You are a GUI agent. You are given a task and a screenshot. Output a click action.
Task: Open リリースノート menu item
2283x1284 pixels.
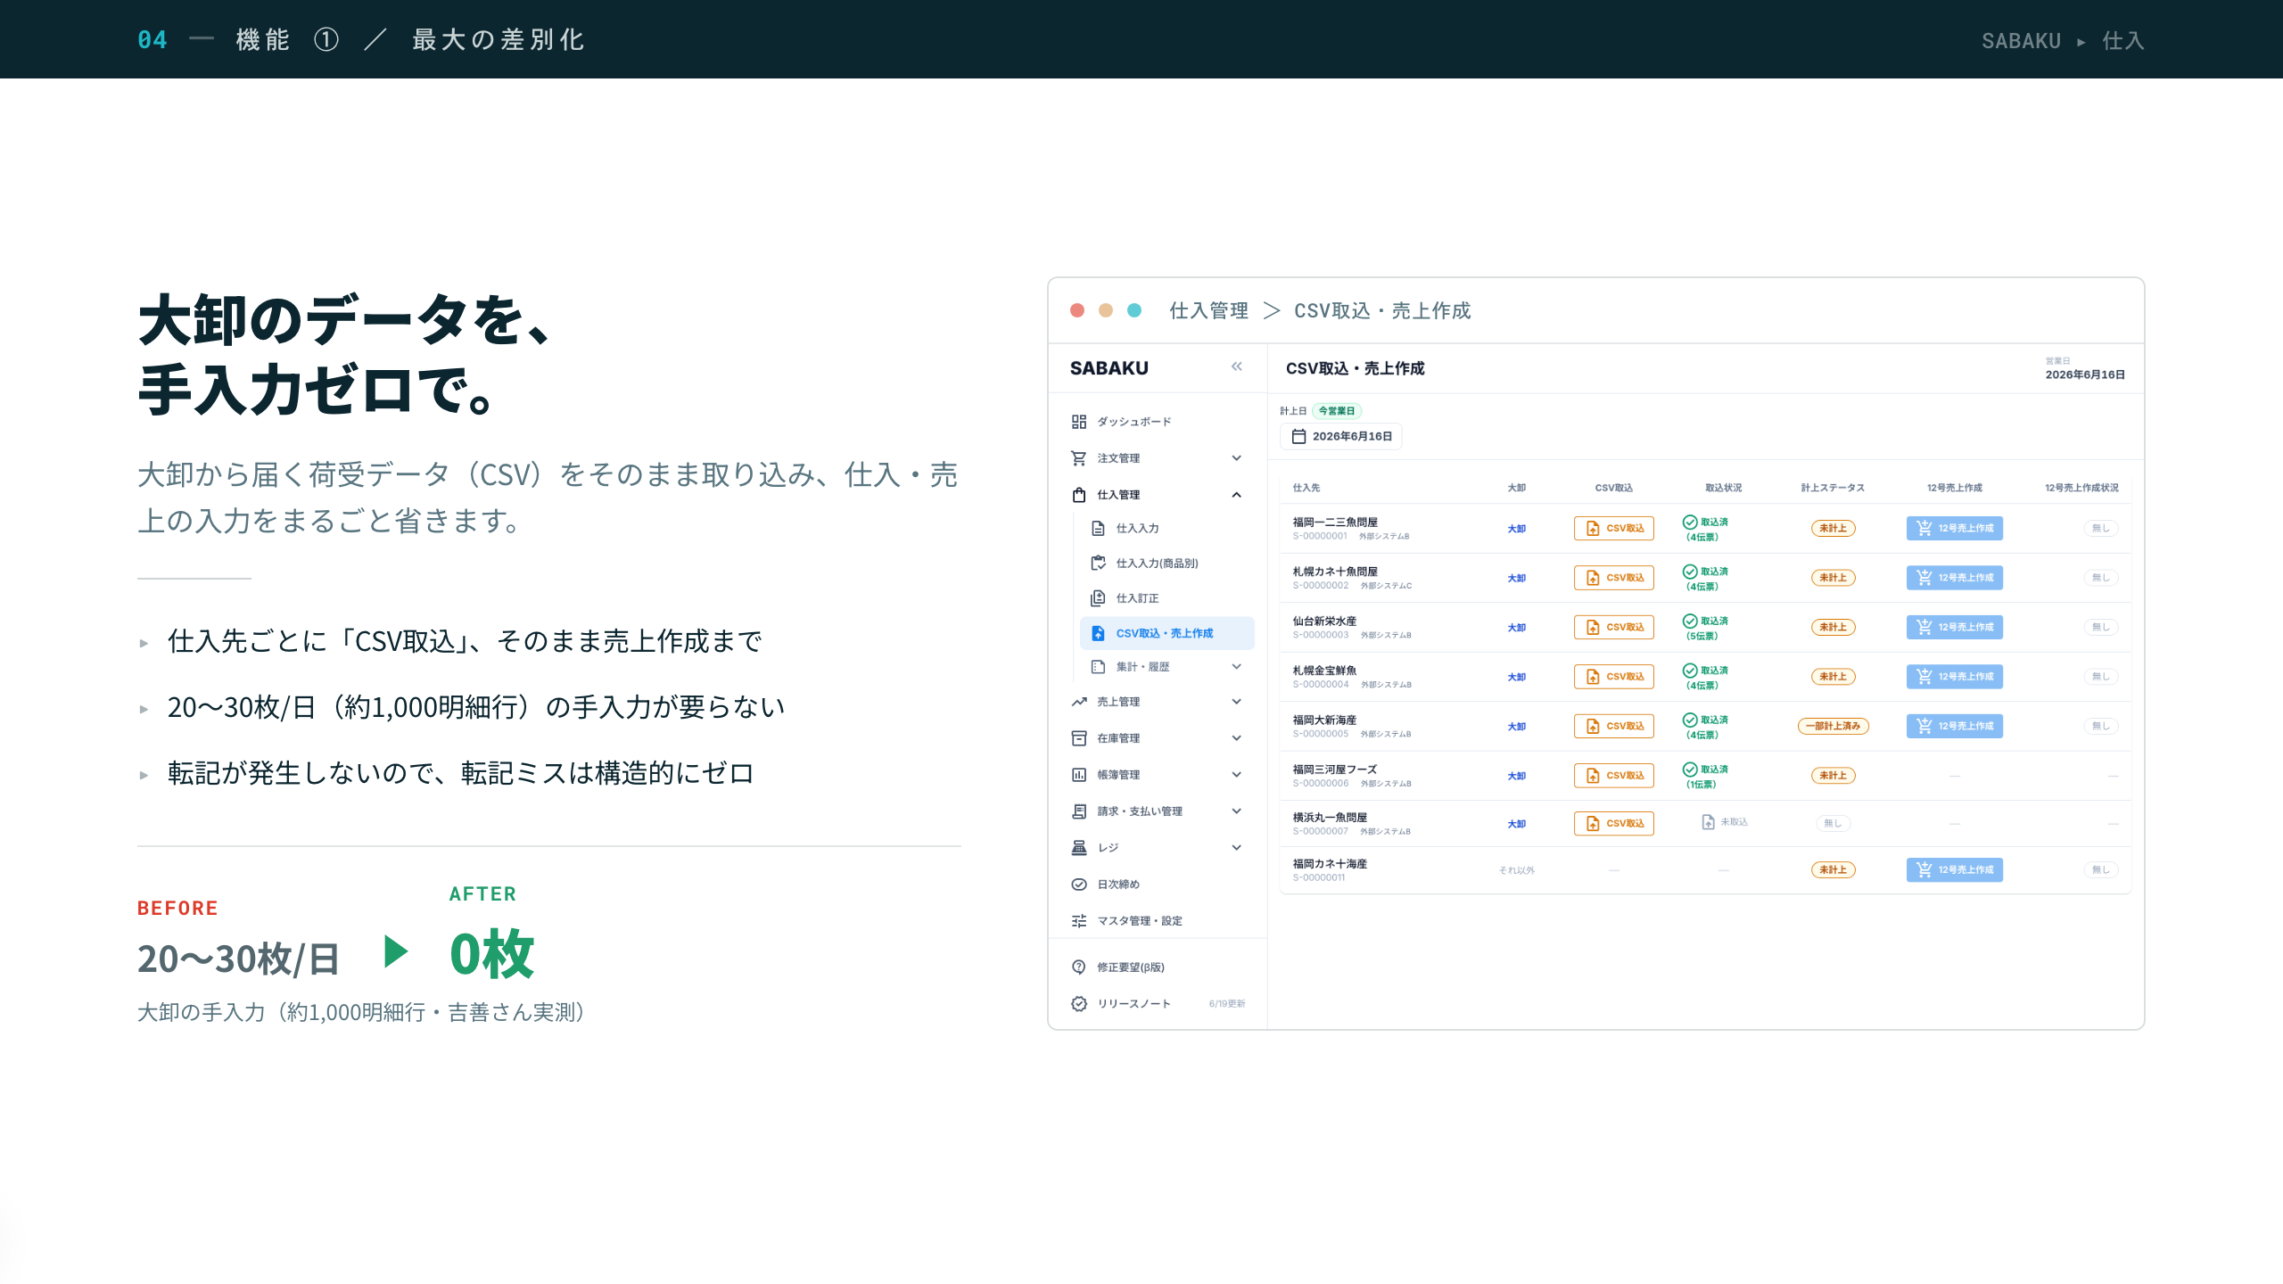1158,1004
